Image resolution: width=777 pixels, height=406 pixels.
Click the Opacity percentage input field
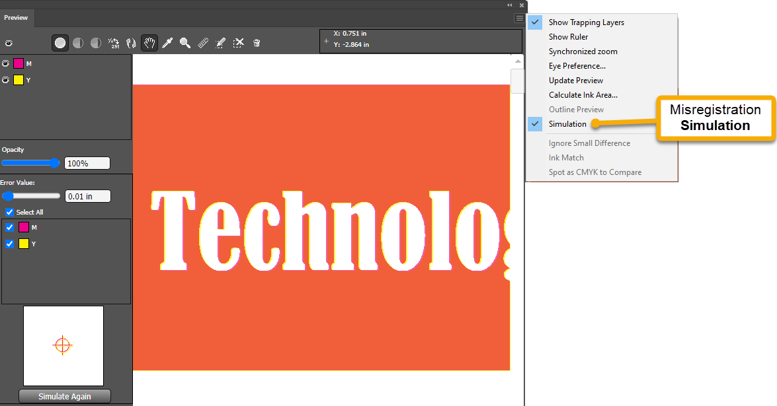click(87, 163)
